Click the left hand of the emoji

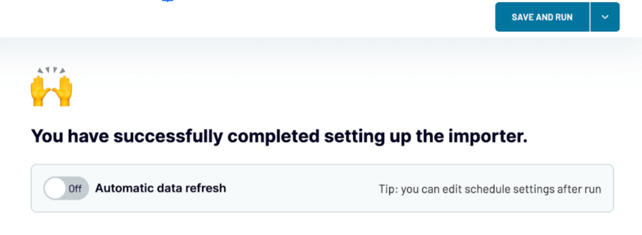[41, 91]
